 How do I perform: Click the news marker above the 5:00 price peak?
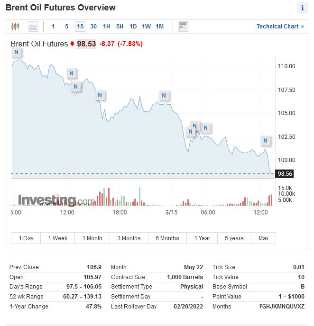click(16, 52)
